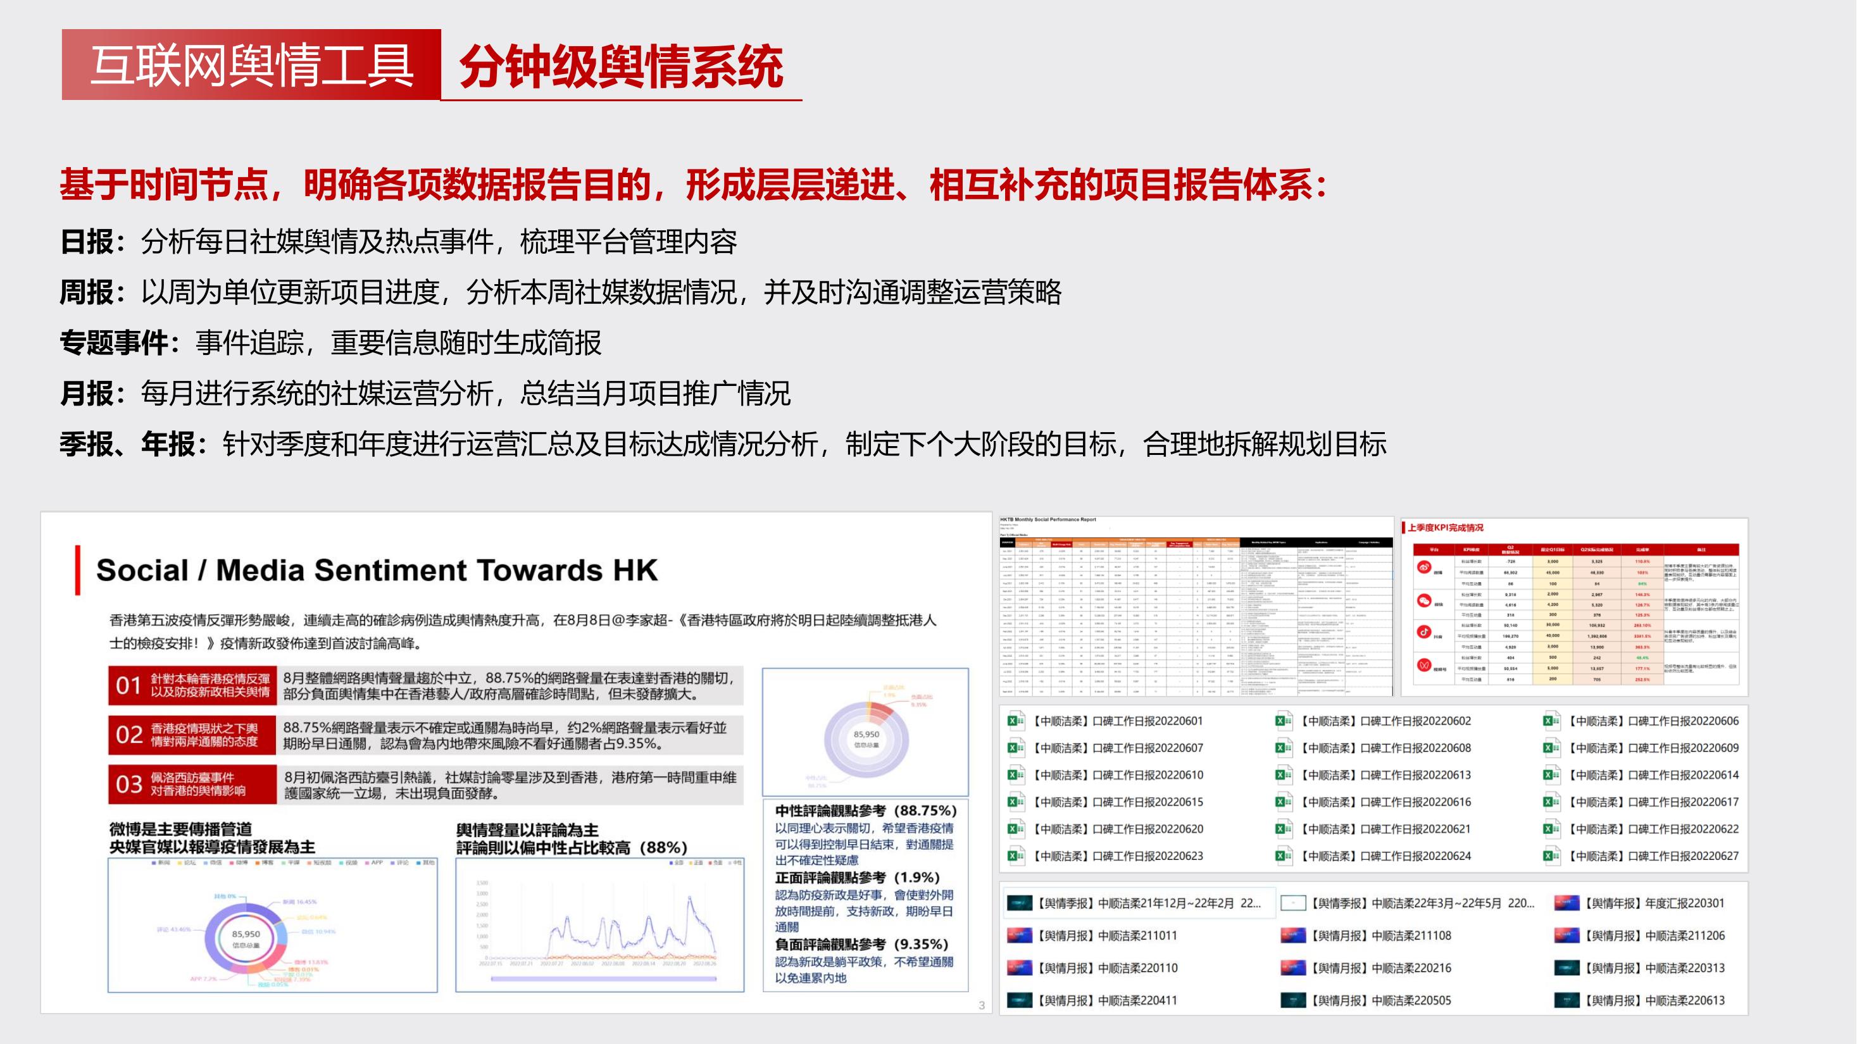Click the 微博是主要傳播管道 chart caption

point(212,838)
